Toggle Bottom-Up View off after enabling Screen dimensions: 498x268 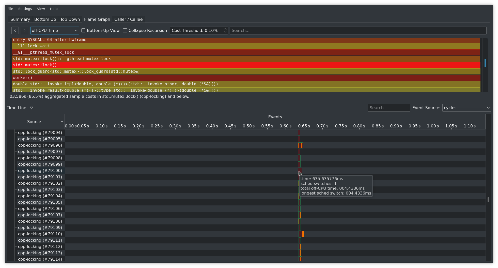[83, 30]
